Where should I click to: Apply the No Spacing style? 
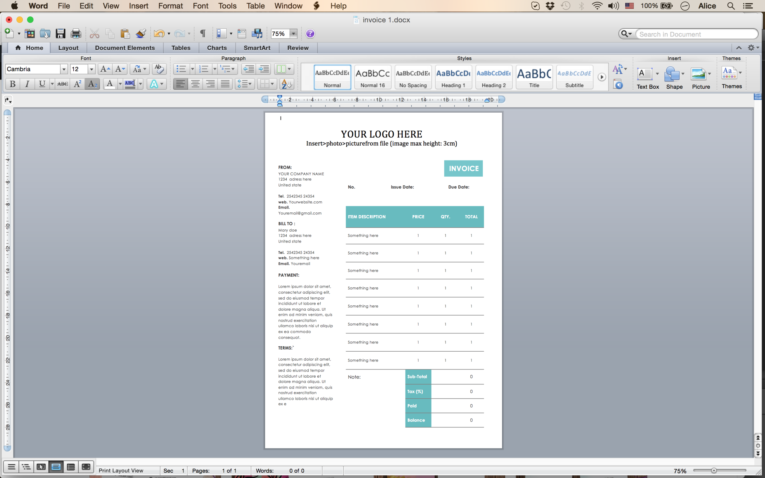tap(413, 77)
